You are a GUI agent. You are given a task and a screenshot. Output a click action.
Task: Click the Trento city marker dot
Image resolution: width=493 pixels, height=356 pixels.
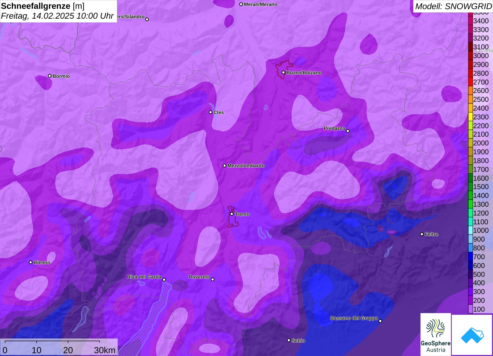point(232,214)
